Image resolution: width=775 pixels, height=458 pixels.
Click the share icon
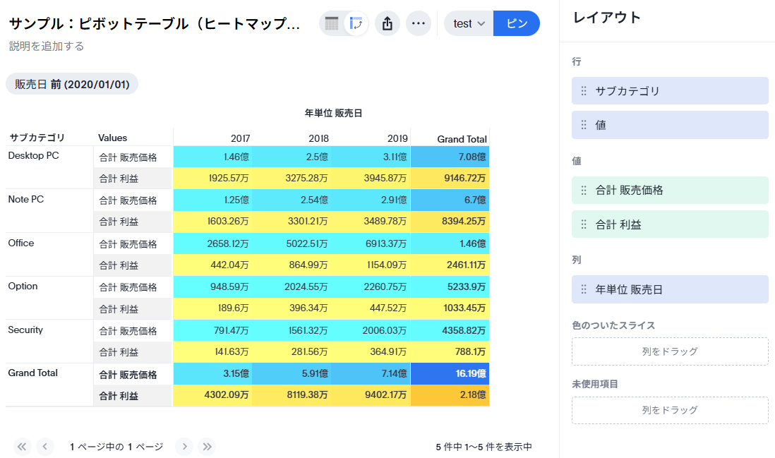[x=387, y=23]
